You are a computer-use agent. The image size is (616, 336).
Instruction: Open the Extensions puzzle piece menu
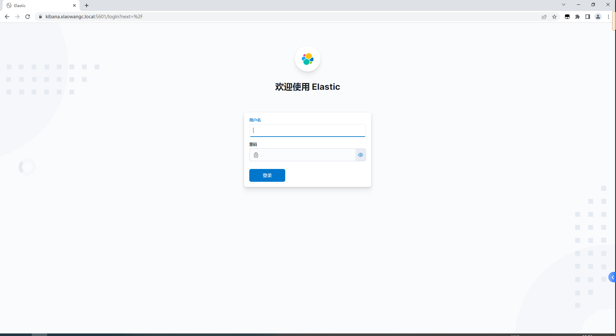[577, 17]
